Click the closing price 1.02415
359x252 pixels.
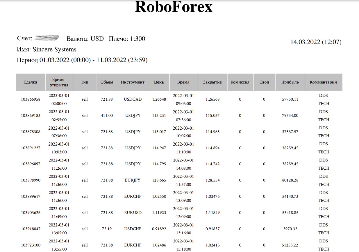(212, 245)
